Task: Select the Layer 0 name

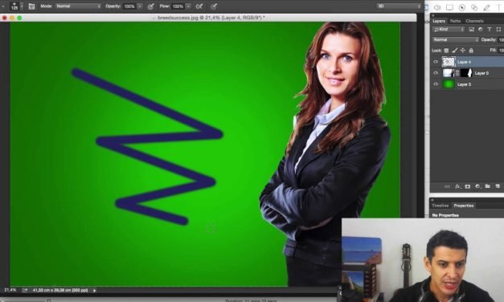Action: (481, 73)
